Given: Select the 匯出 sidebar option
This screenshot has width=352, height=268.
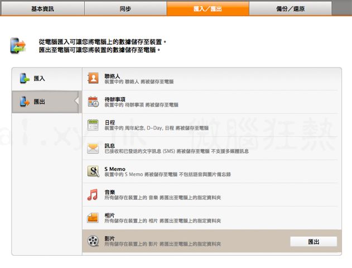Looking at the screenshot, I should [40, 102].
